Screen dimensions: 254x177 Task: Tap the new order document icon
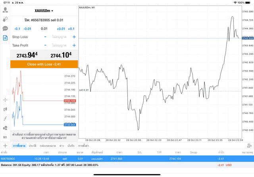(5, 38)
